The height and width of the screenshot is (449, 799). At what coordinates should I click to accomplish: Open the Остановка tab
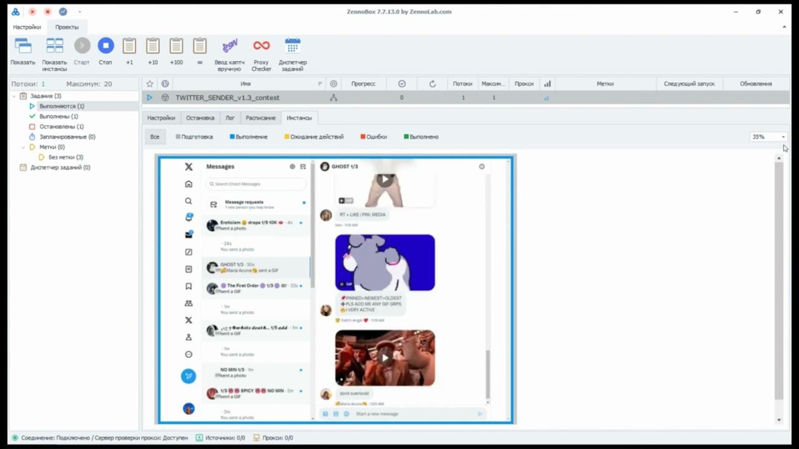point(200,118)
